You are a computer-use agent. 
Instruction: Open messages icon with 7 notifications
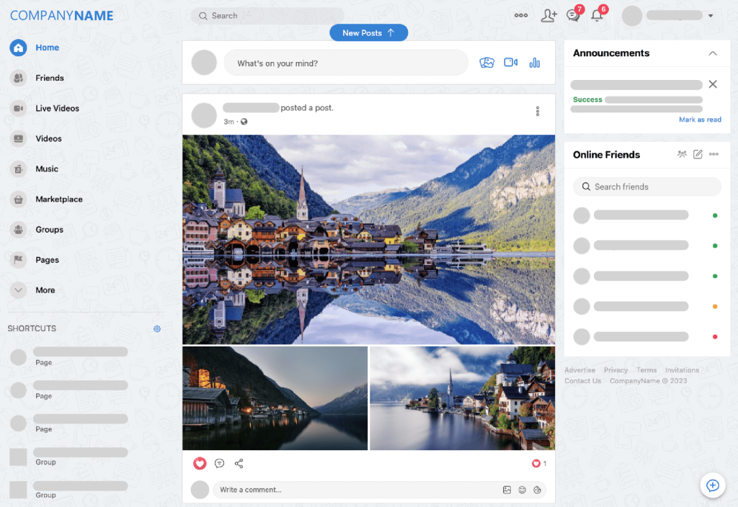coord(572,15)
